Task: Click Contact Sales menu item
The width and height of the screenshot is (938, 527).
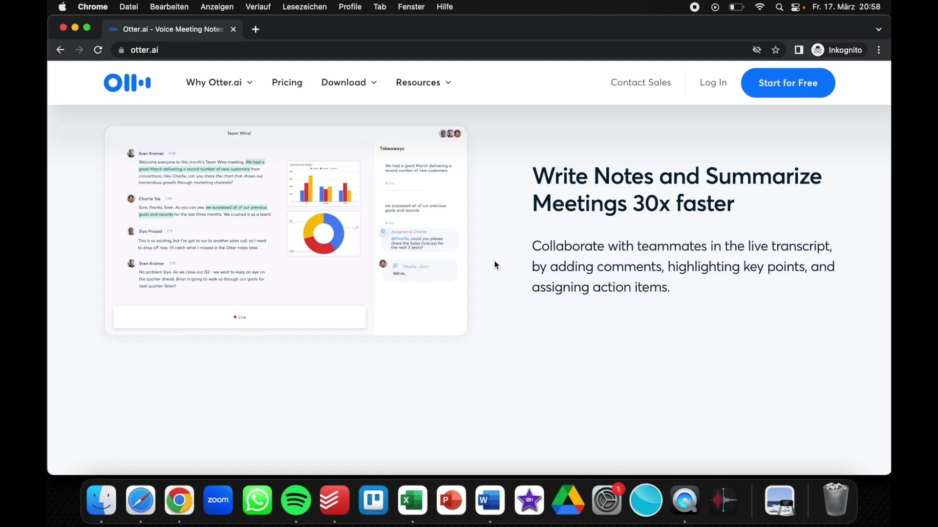Action: (641, 82)
